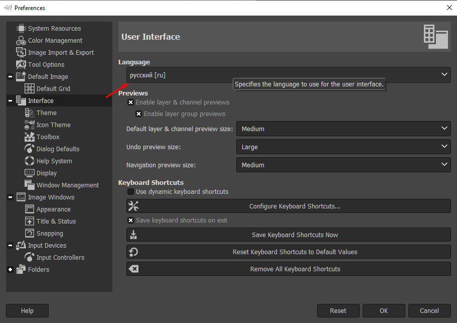
Task: Click the Input Controllers icon
Action: pyautogui.click(x=30, y=257)
